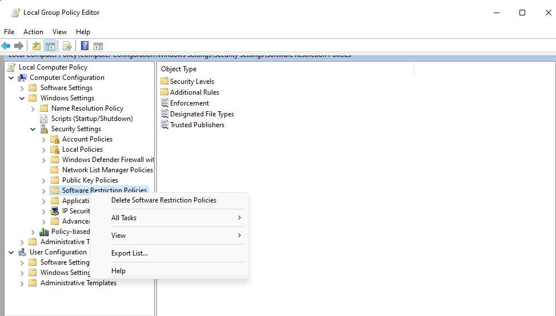This screenshot has width=556, height=316.
Task: Open the View menu in the menu bar
Action: (59, 32)
